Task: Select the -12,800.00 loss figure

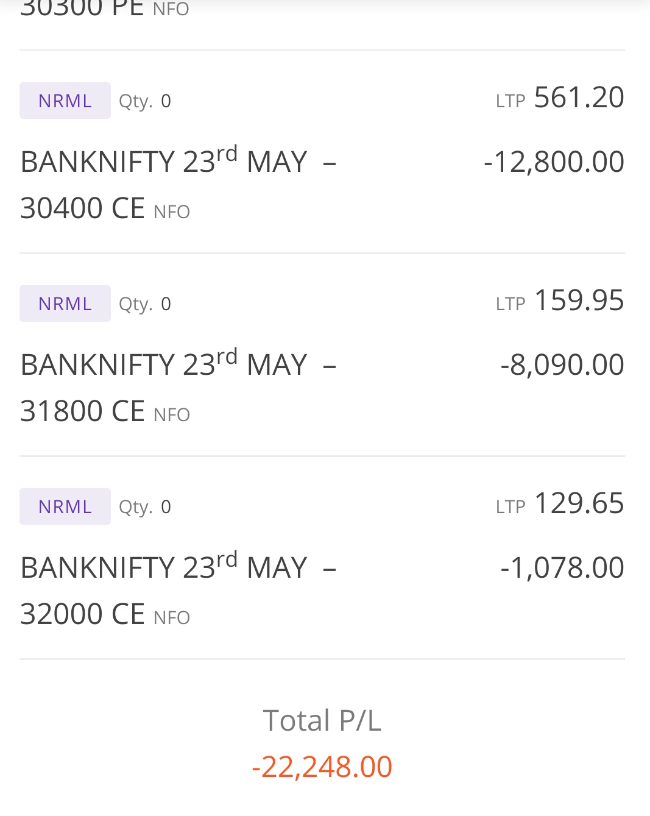Action: [554, 162]
